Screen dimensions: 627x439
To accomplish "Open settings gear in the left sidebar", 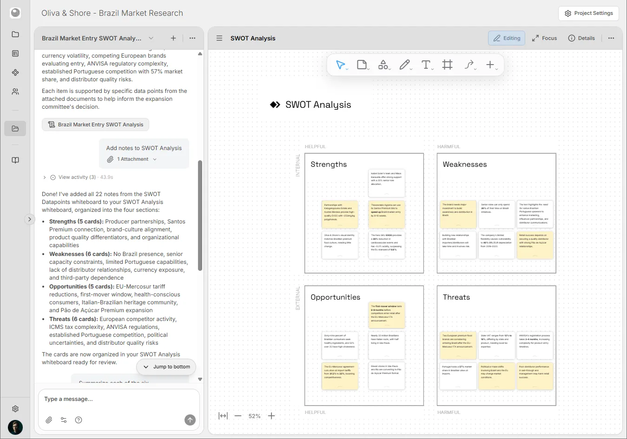I will click(15, 409).
